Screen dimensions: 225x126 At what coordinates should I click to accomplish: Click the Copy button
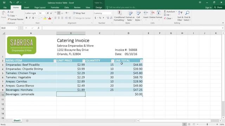[x=11, y=15]
